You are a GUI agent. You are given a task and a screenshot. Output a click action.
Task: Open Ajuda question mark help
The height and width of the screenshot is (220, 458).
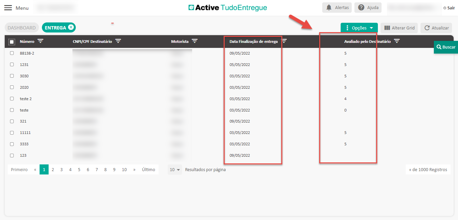click(361, 7)
